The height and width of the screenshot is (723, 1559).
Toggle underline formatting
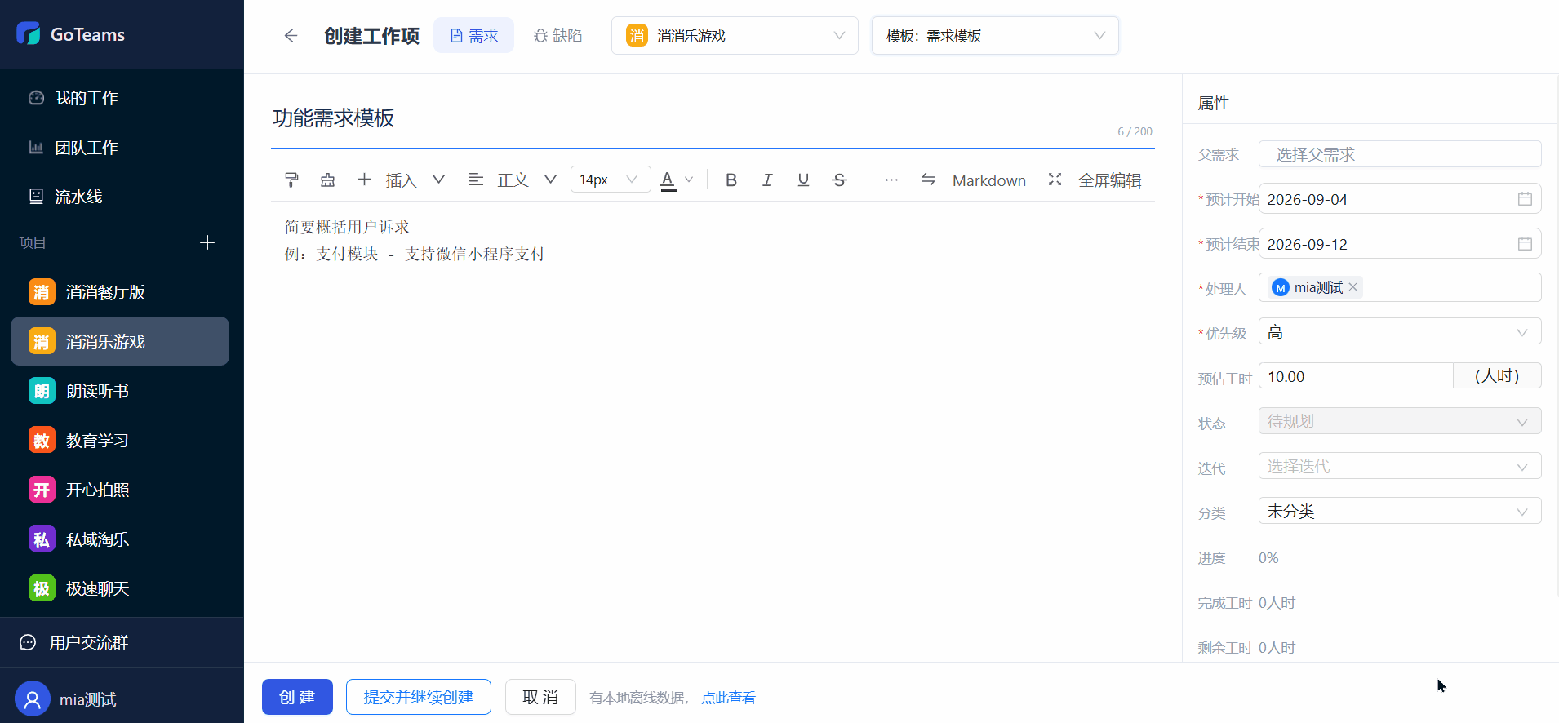[x=803, y=180]
